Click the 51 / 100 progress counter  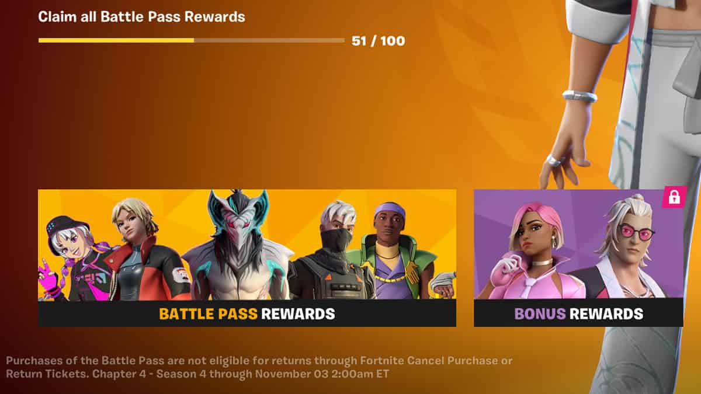point(378,41)
